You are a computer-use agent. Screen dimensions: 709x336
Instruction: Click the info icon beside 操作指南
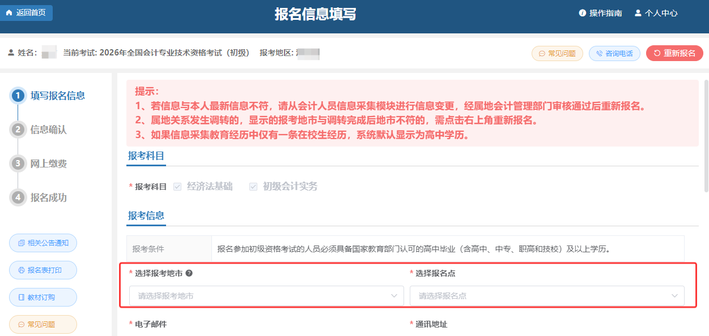point(582,13)
